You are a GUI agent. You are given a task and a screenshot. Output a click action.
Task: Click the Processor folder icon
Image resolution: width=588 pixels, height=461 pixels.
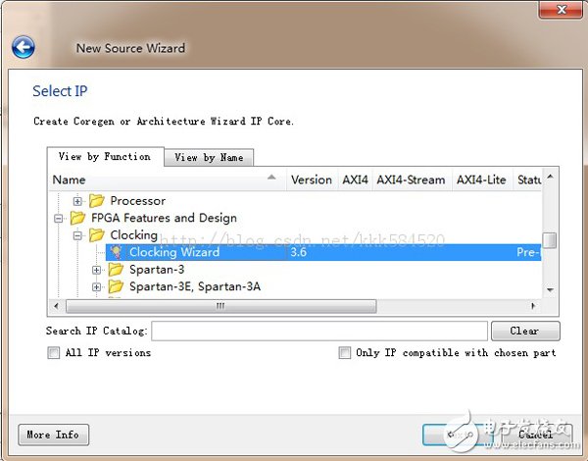pos(97,201)
